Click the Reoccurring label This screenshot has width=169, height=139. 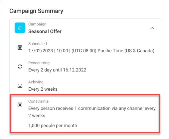tap(39, 63)
